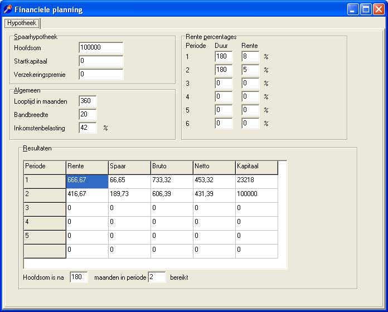This screenshot has height=312, width=388.
Task: Click the Rente column header in results
Action: pyautogui.click(x=87, y=168)
